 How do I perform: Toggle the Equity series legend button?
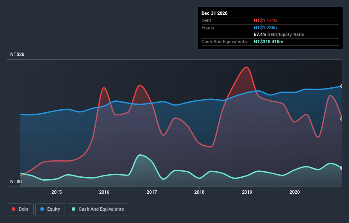pyautogui.click(x=50, y=209)
